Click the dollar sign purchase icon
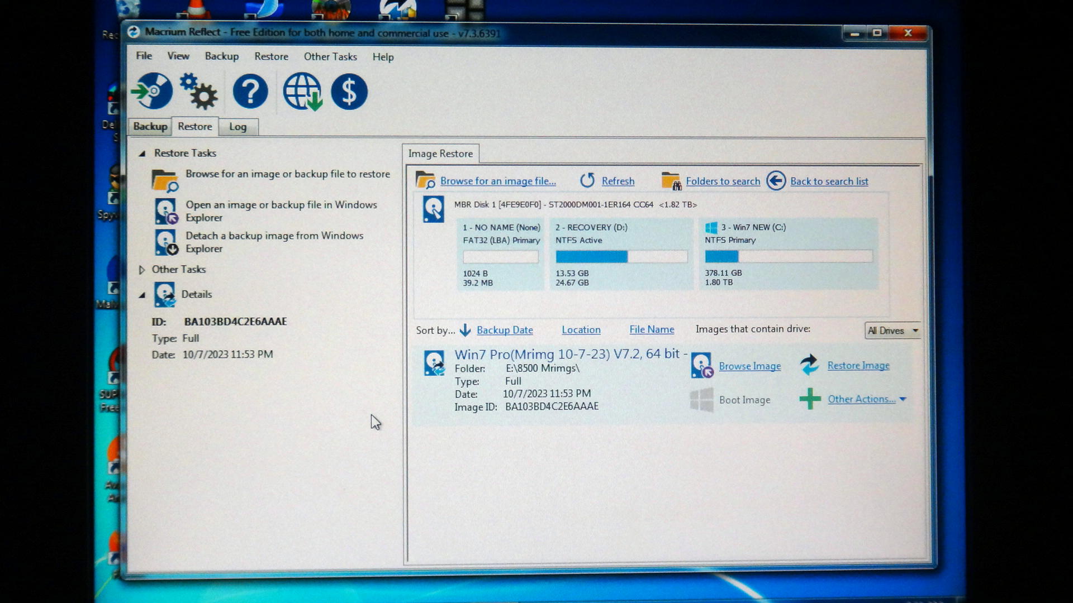Screen dimensions: 1073x603 (x=349, y=92)
